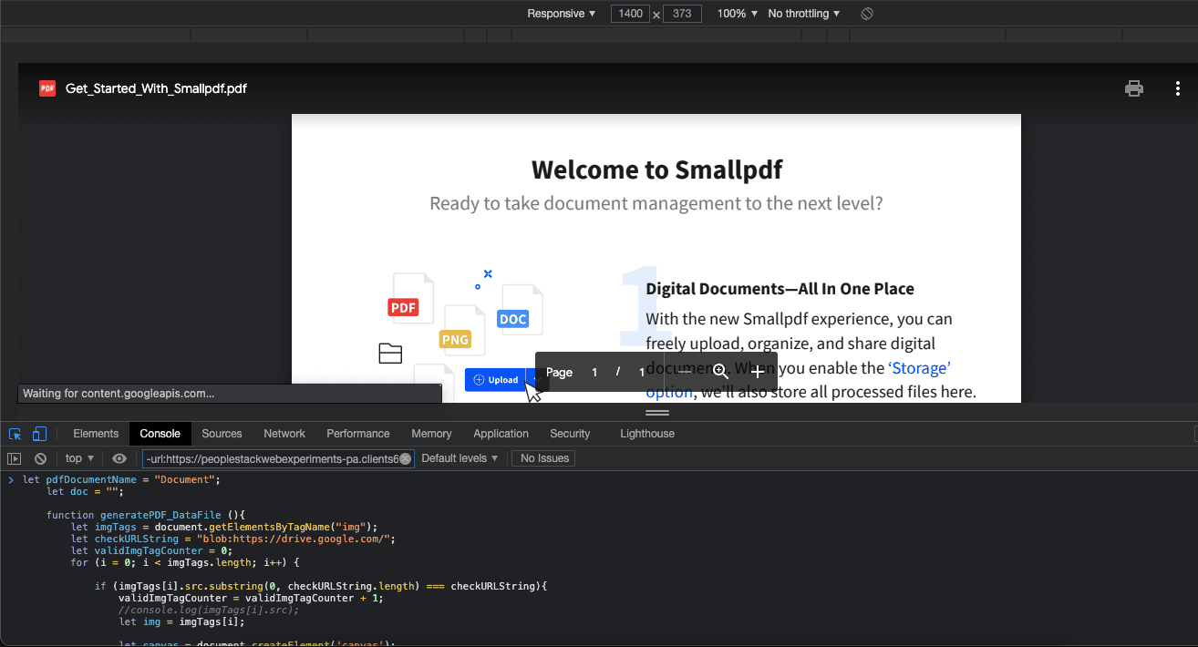Click the No Issues button
Screen dimensions: 1198x647
coord(544,458)
